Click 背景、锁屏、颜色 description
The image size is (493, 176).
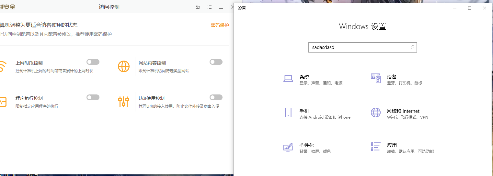point(315,152)
